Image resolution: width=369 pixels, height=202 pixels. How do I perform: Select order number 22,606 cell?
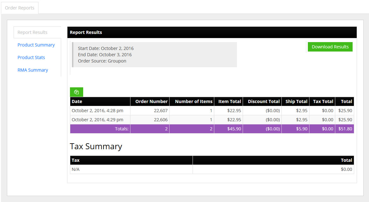150,120
